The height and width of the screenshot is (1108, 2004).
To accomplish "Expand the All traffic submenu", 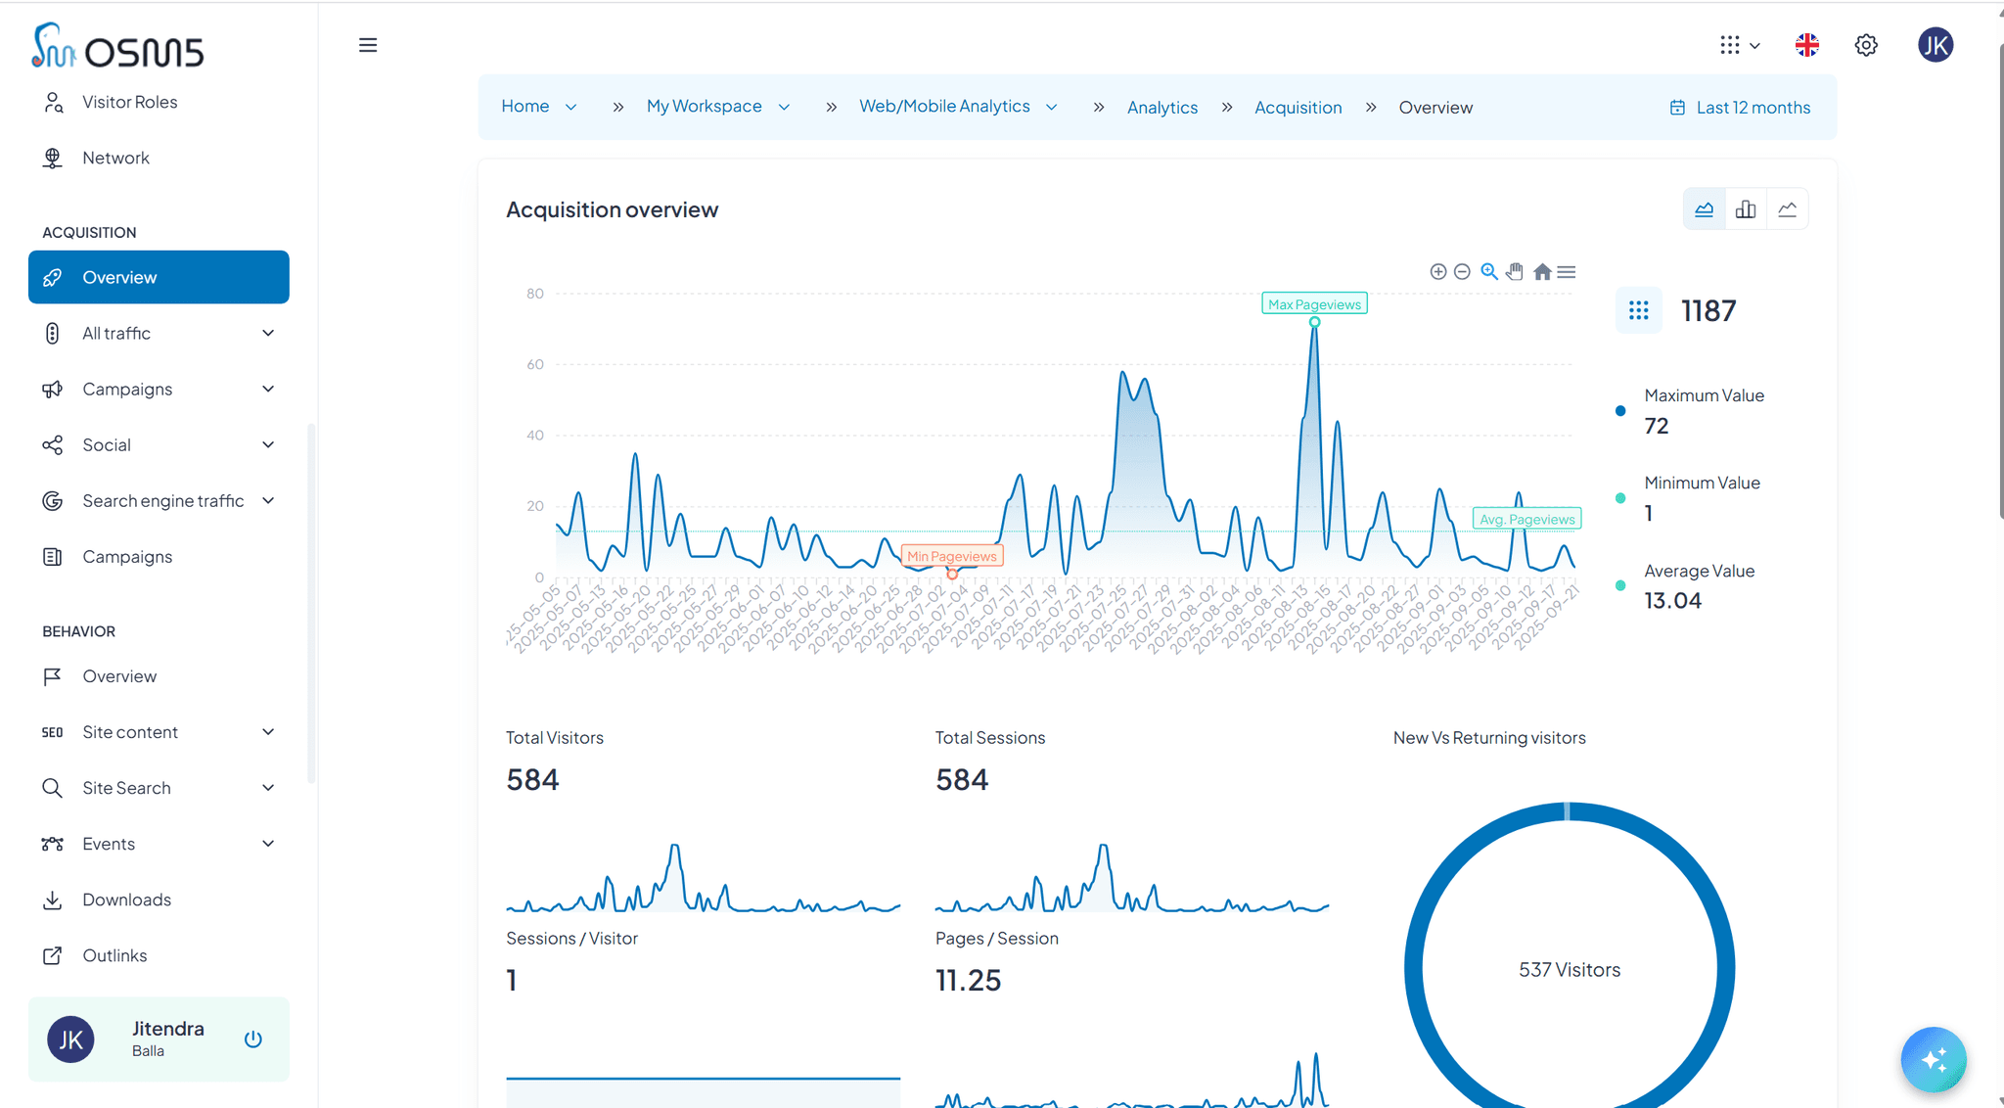I will (268, 334).
